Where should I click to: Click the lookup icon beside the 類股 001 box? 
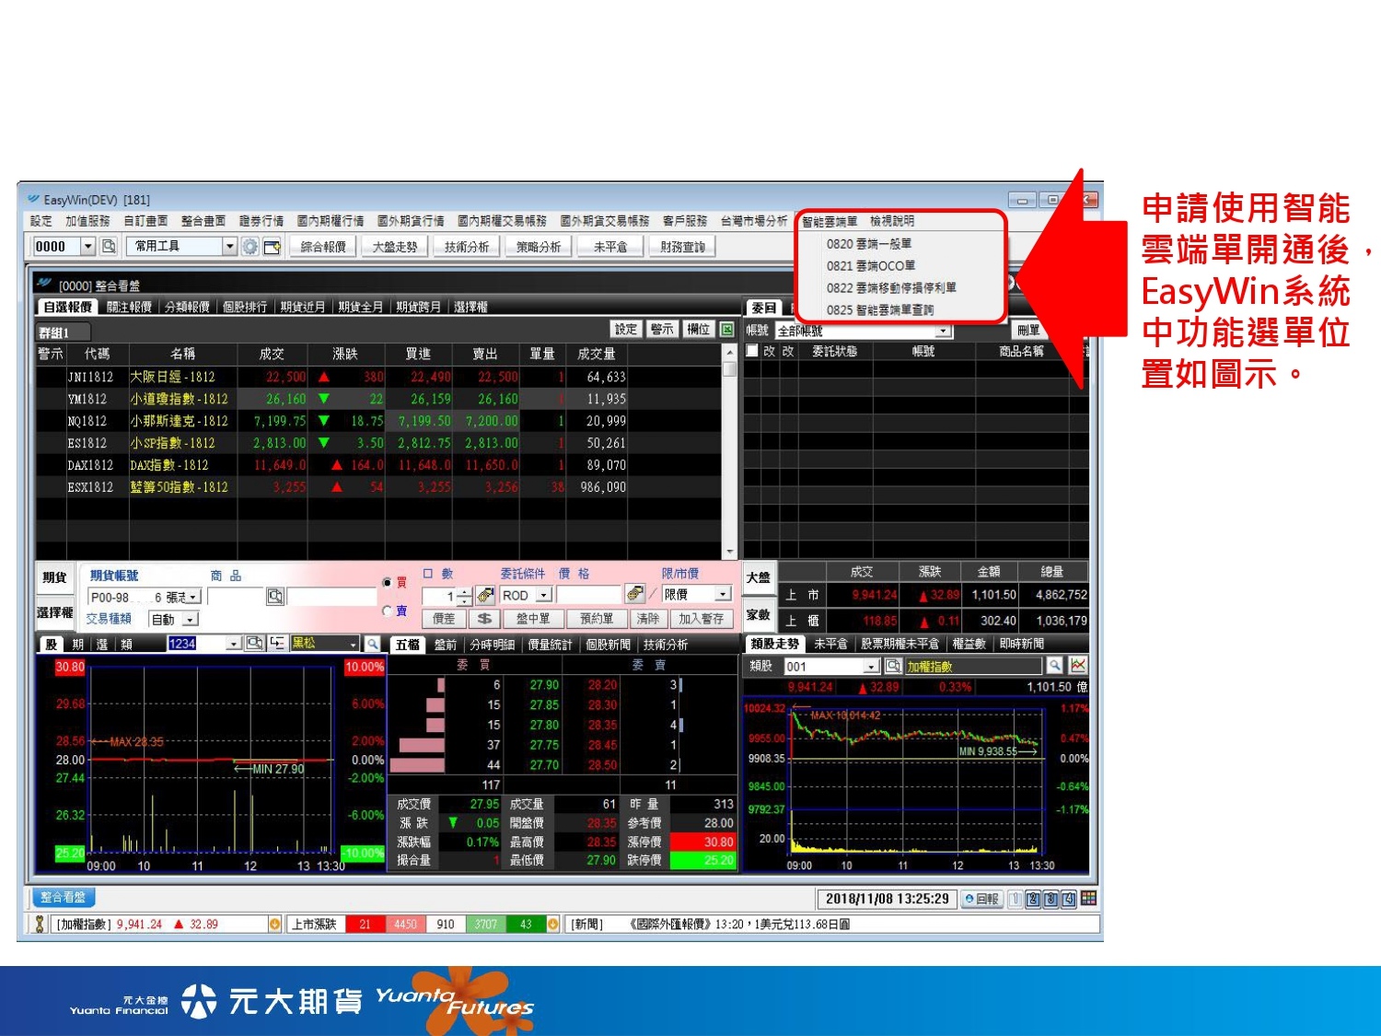click(x=892, y=666)
